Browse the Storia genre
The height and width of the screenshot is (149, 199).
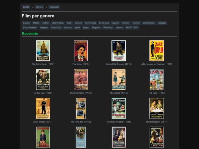pyautogui.click(x=85, y=28)
